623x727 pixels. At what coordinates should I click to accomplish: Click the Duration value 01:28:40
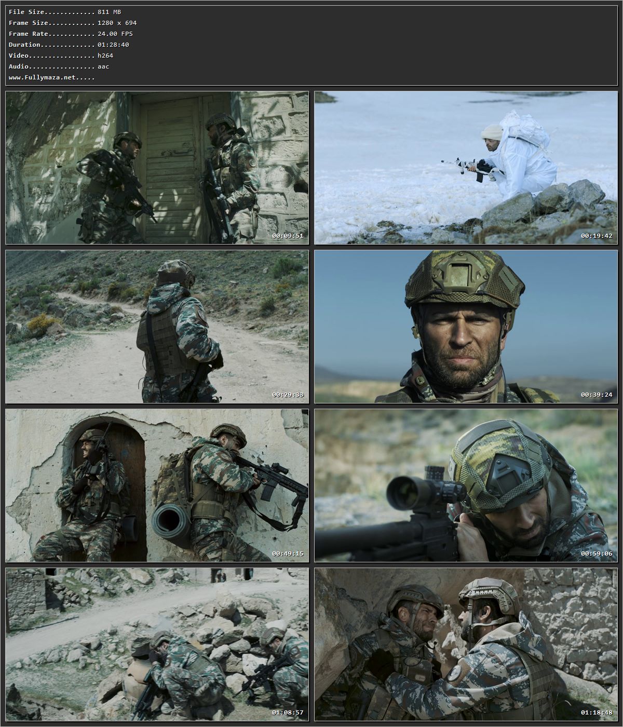click(x=113, y=45)
